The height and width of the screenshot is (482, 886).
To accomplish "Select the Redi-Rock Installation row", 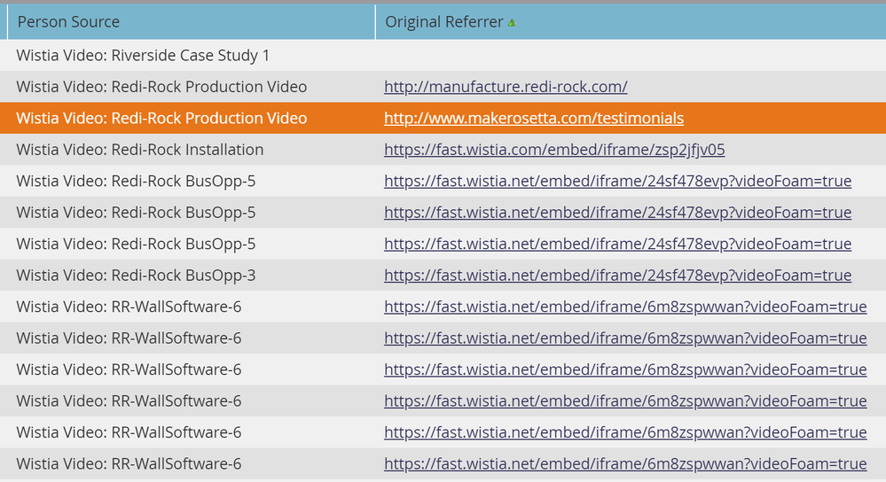I will [x=443, y=150].
